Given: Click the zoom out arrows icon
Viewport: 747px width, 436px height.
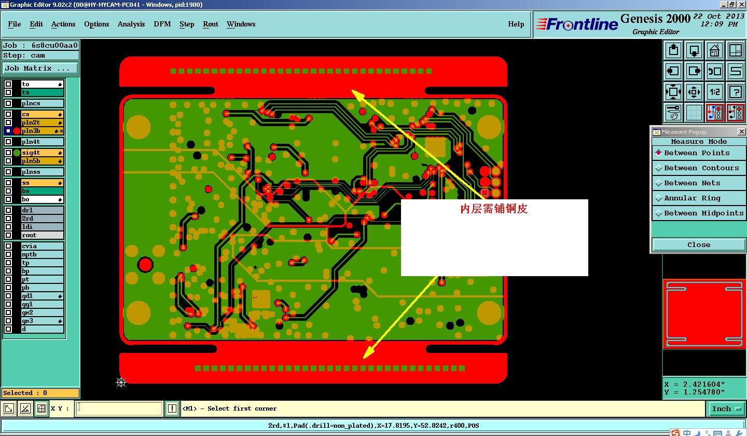Looking at the screenshot, I should tap(694, 92).
